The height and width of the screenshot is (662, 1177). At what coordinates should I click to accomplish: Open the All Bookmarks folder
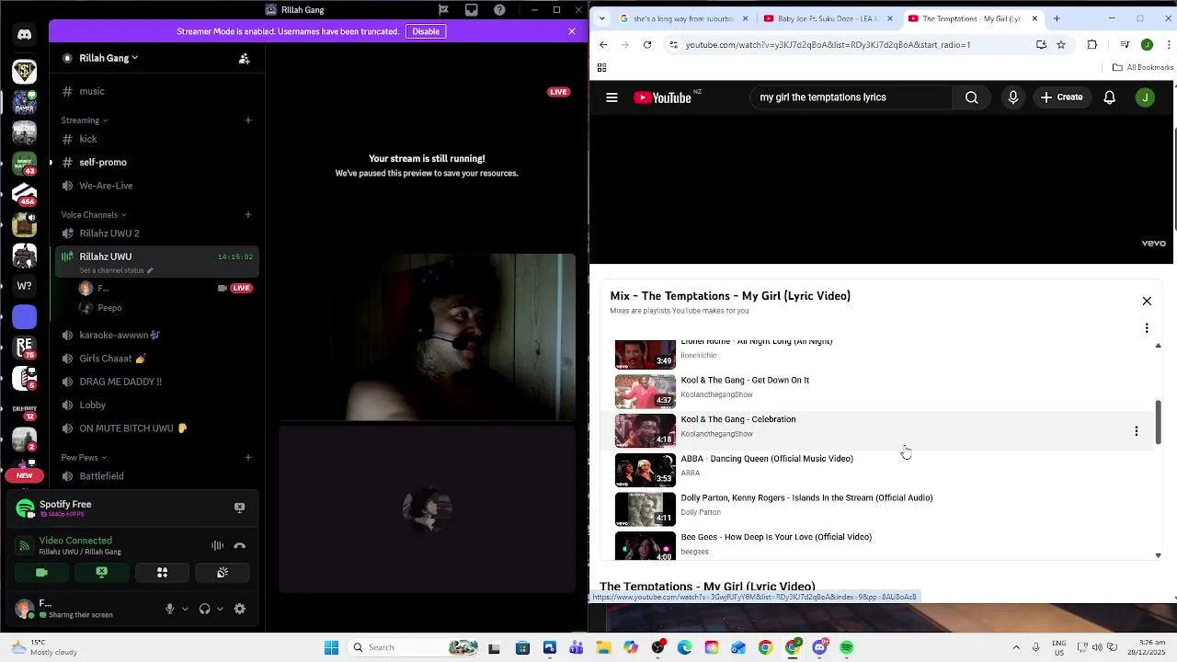1143,67
